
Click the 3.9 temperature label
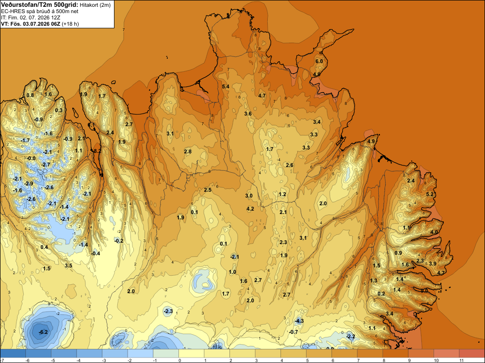click(x=433, y=264)
